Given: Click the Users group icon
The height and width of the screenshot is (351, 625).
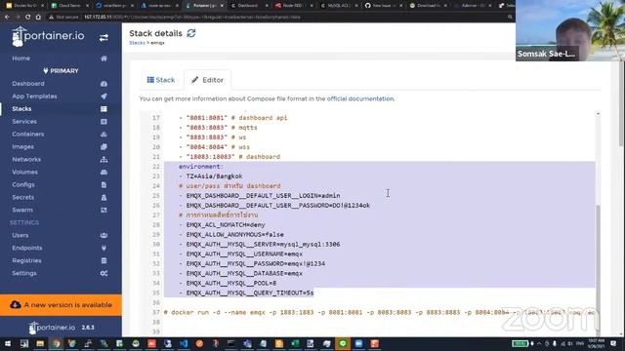Looking at the screenshot, I should click(104, 236).
